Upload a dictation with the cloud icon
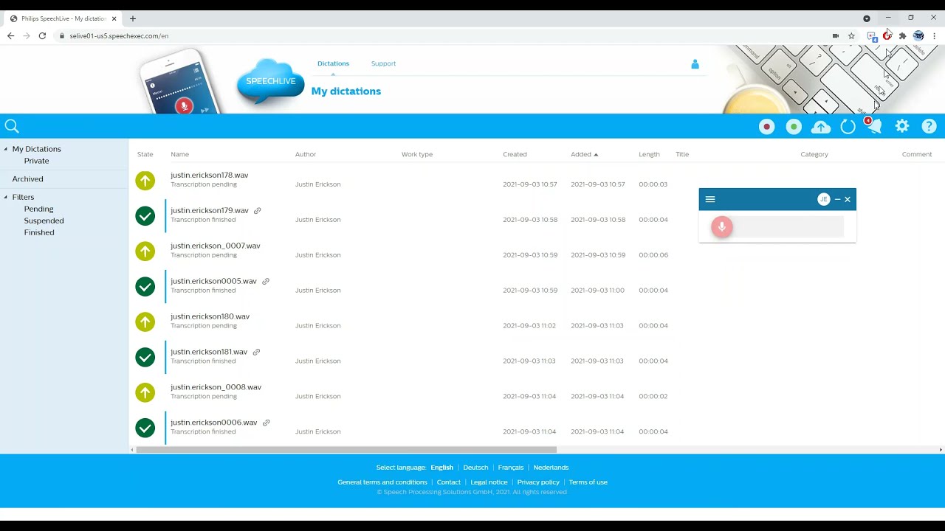 tap(821, 127)
